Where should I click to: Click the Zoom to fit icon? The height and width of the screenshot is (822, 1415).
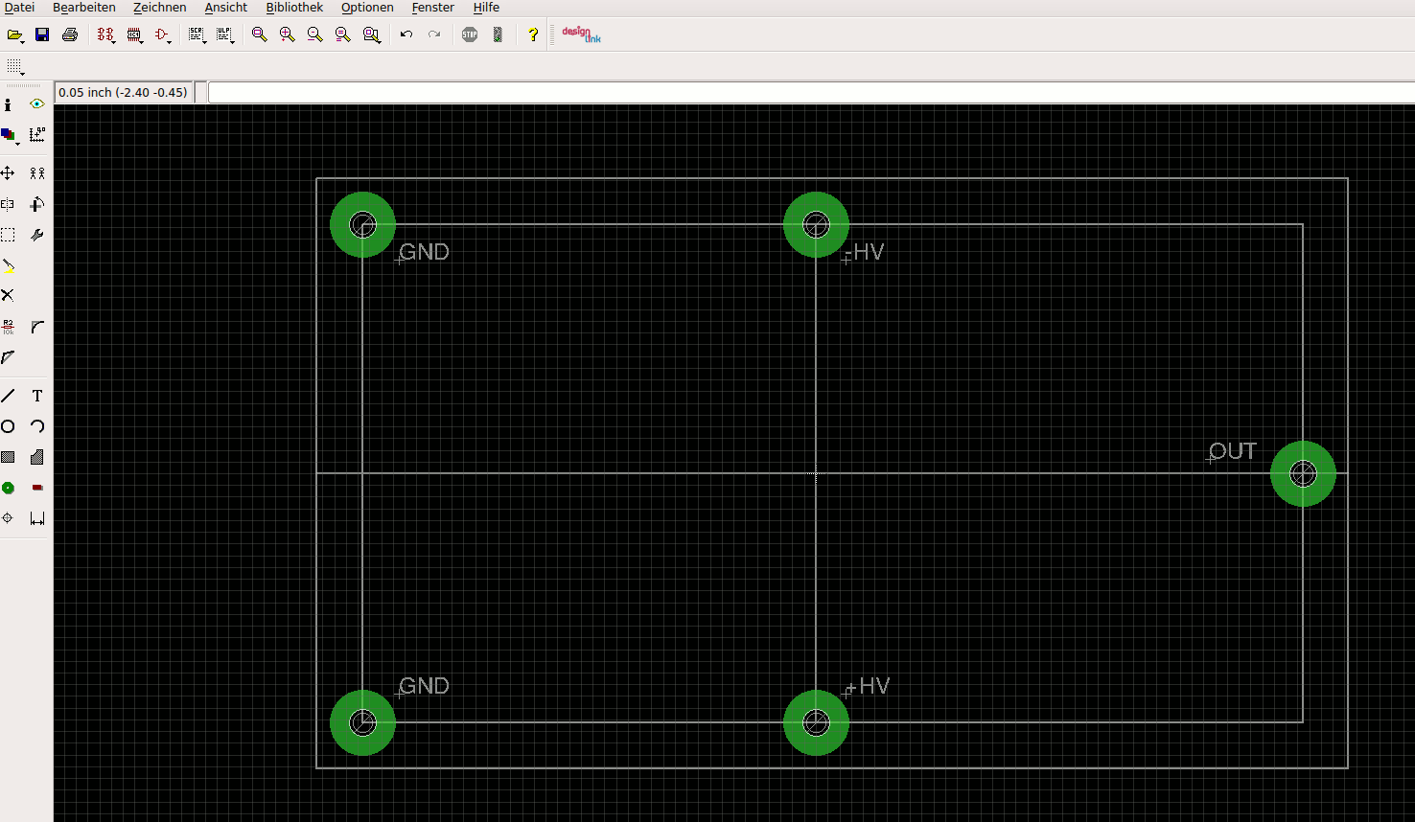point(259,34)
